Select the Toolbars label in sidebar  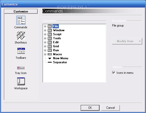click(21, 58)
